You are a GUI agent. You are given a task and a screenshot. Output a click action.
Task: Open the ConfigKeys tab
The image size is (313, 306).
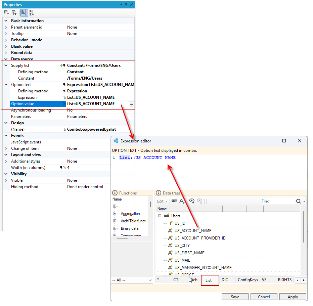[248, 280]
